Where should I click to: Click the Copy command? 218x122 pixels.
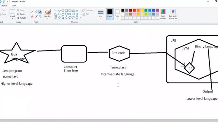[x=3, y=14]
